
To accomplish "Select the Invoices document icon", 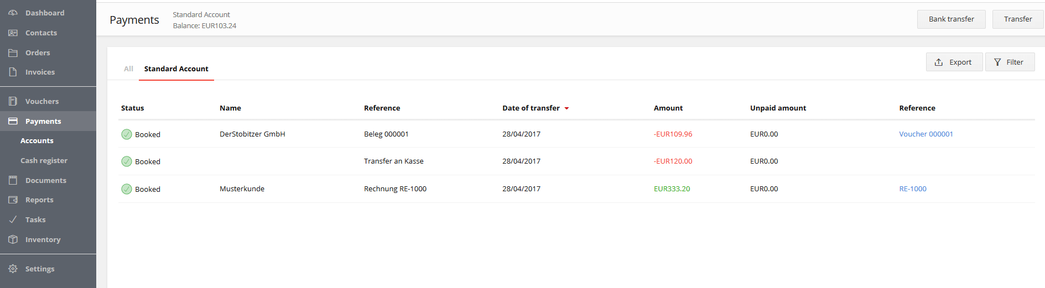I will click(13, 72).
